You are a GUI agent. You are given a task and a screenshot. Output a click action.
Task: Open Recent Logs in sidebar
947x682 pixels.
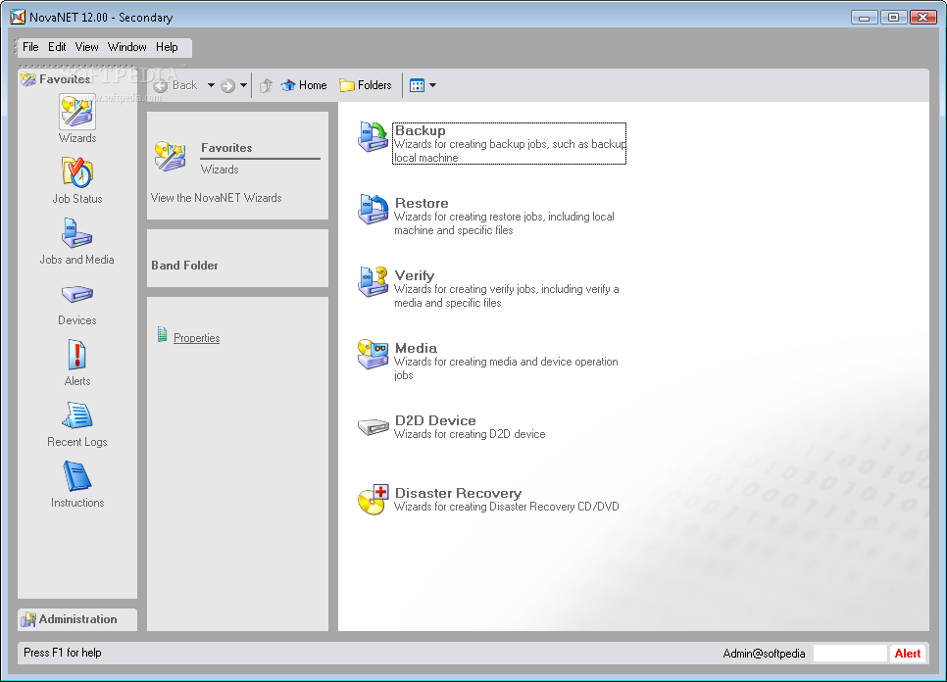(x=77, y=415)
